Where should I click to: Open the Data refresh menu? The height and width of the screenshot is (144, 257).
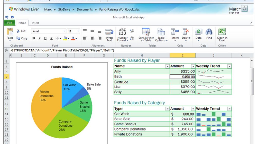[198, 35]
